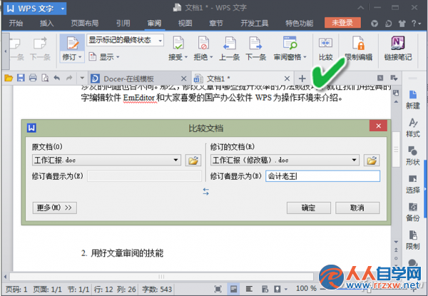Image resolution: width=428 pixels, height=296 pixels.
Task: Click the horizontal scrollbar at the bottom
Action: click(162, 277)
